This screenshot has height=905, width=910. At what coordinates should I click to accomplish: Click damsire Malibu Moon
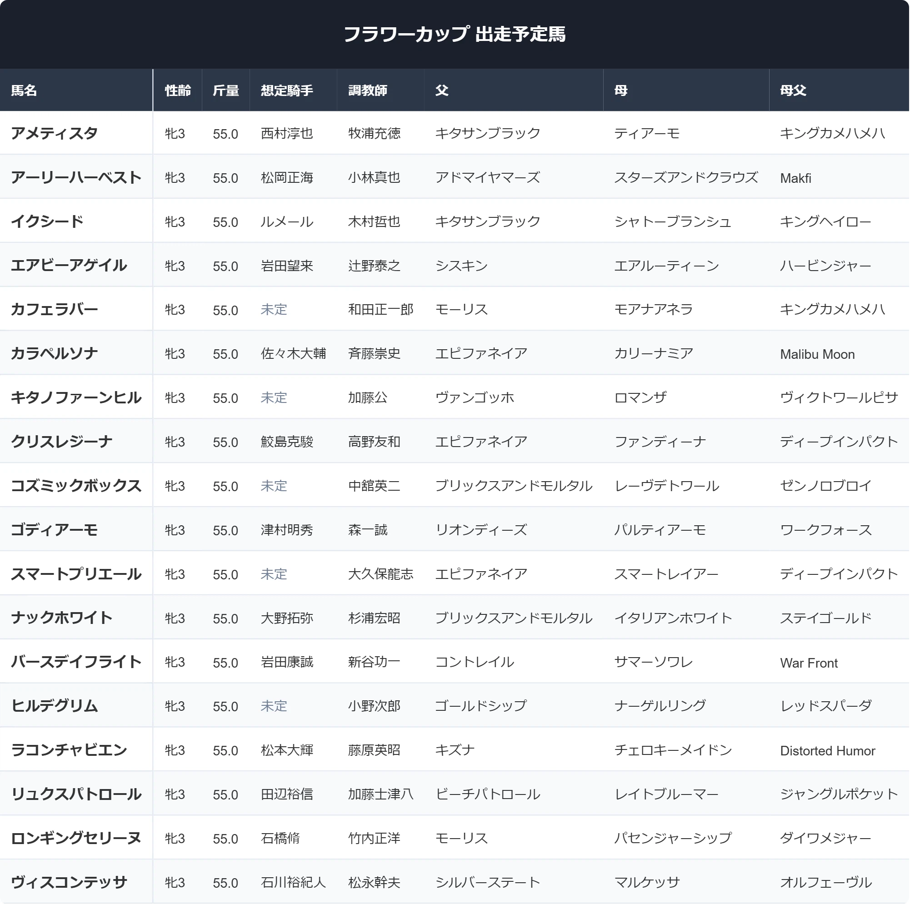tap(817, 354)
